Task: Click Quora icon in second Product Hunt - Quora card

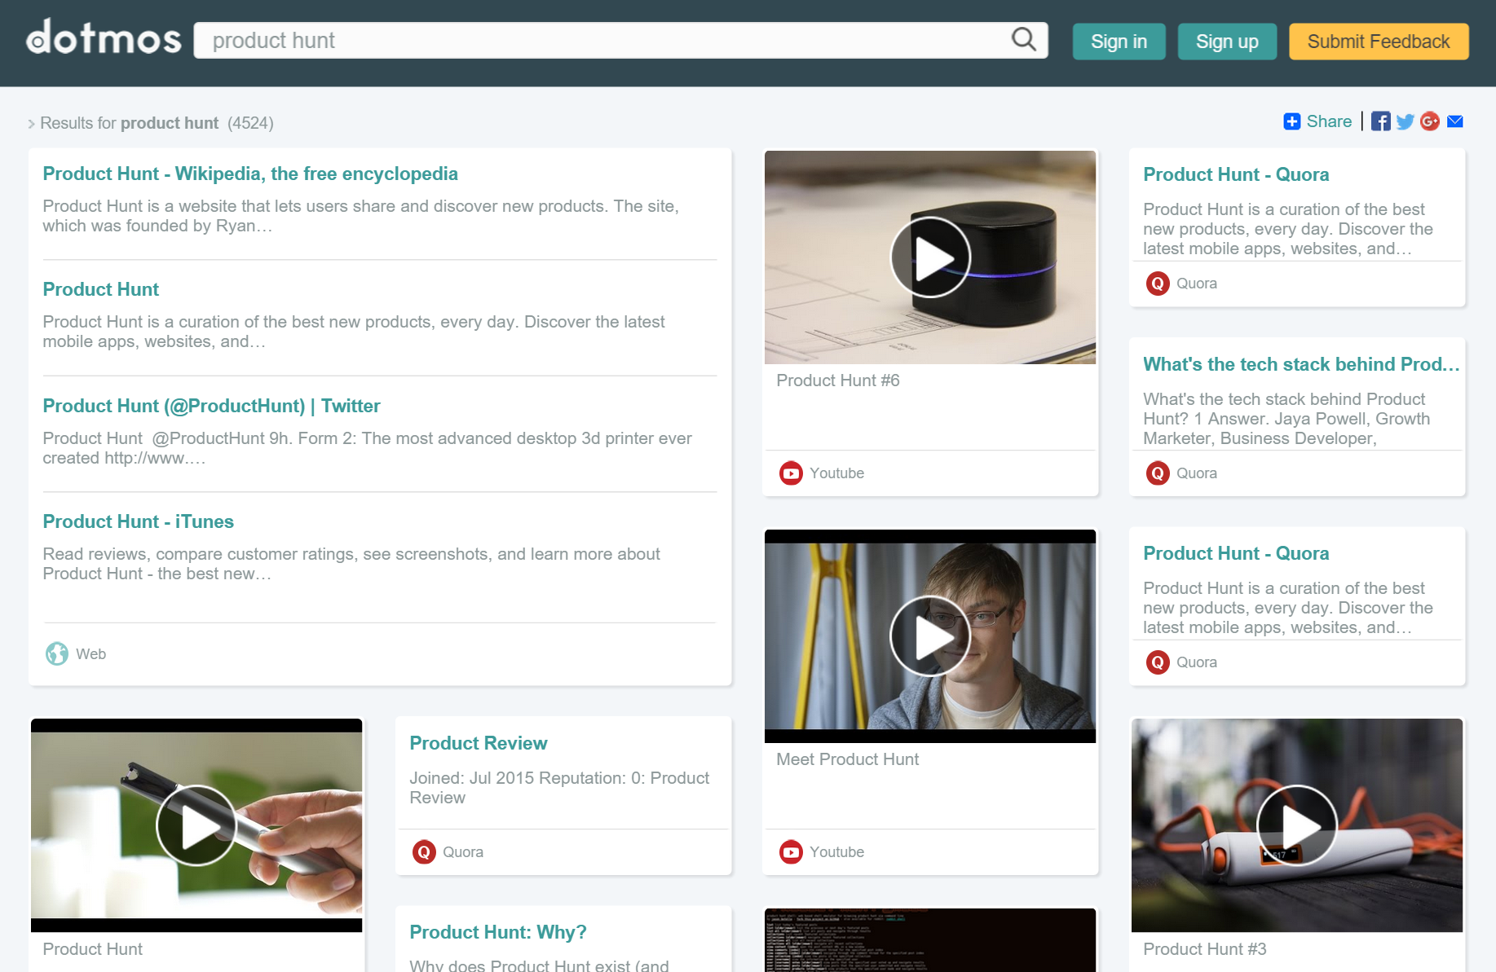Action: click(x=1158, y=662)
